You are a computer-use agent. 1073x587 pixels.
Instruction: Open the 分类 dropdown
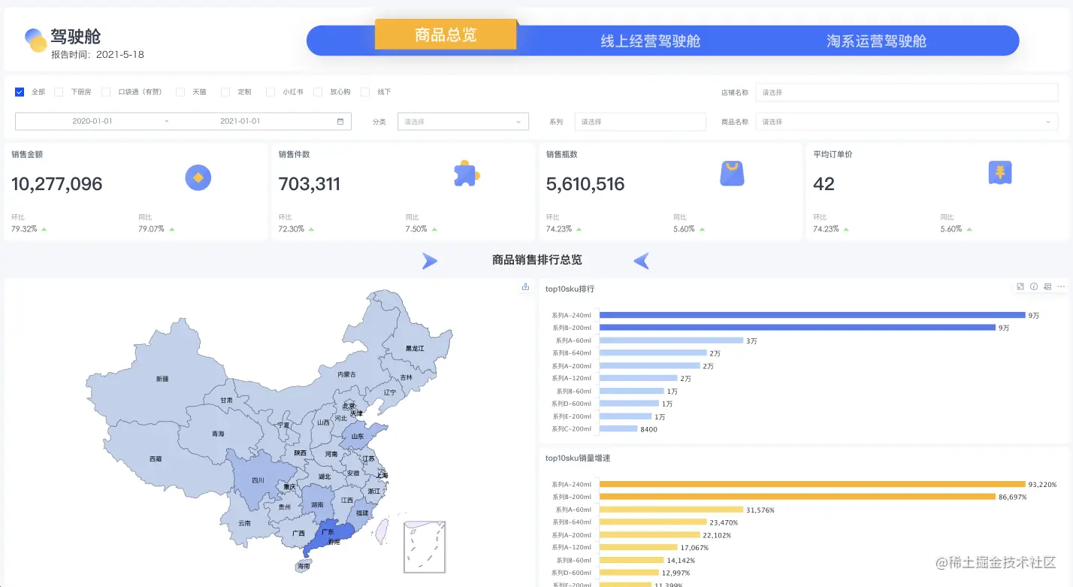463,122
